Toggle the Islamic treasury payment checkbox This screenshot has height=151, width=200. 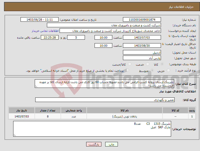coord(127,70)
